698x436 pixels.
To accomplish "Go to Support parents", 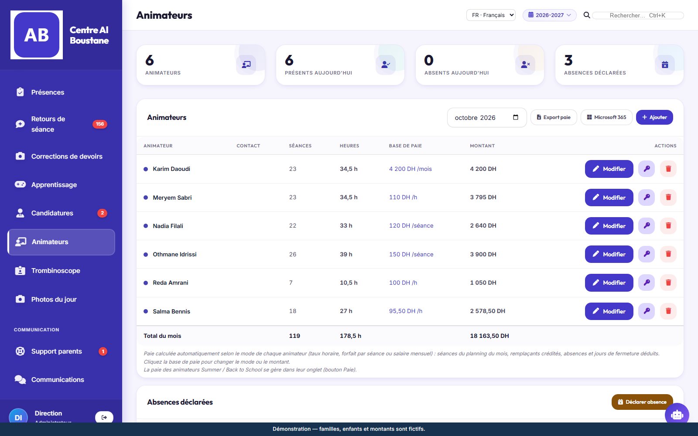I will click(61, 351).
